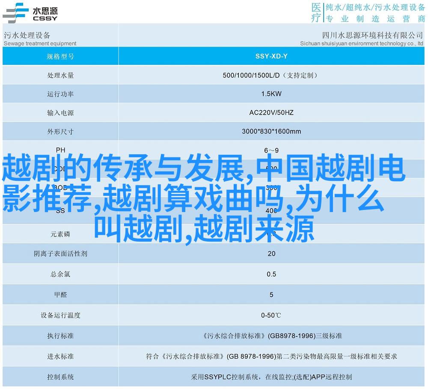Select the 甲醛 value 5
The height and width of the screenshot is (389, 428).
271,295
